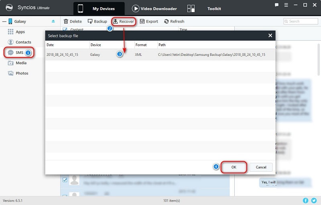Click the Delete toolbar button

[x=73, y=21]
